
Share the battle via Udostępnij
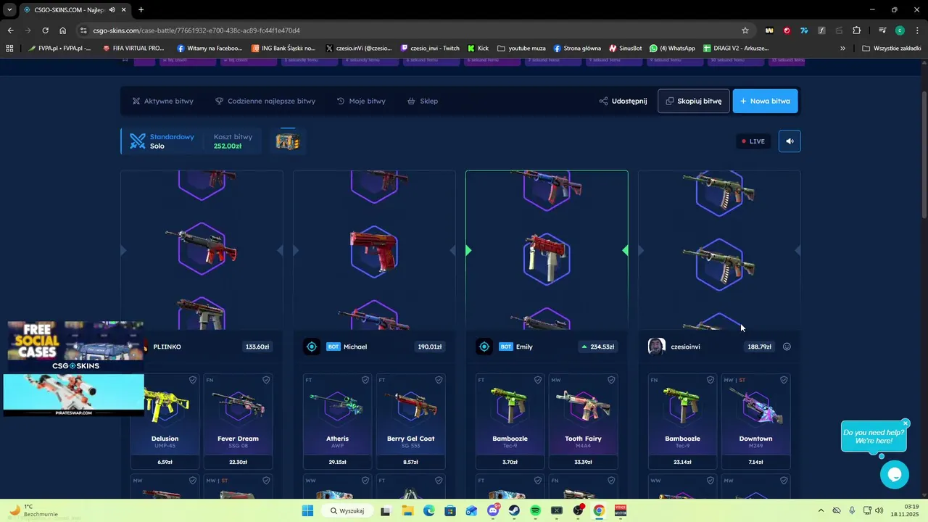point(623,101)
